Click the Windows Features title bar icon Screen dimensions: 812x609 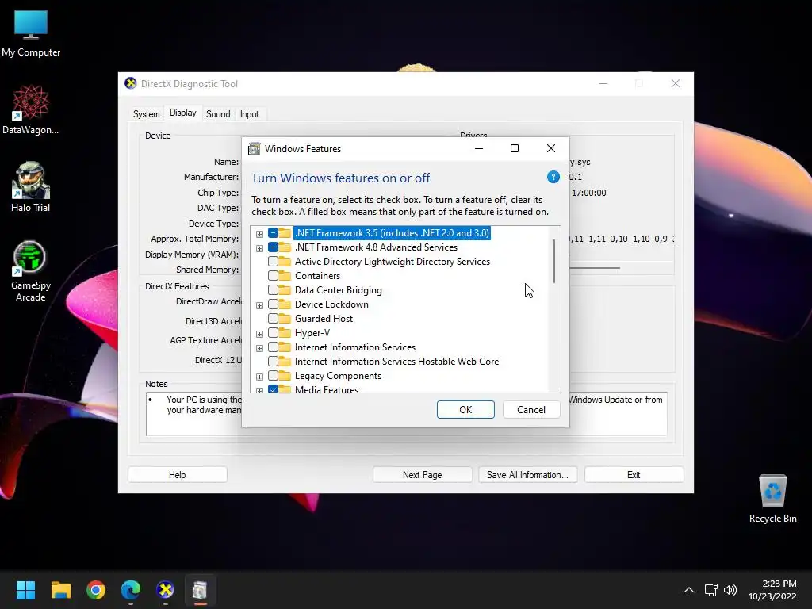[255, 148]
